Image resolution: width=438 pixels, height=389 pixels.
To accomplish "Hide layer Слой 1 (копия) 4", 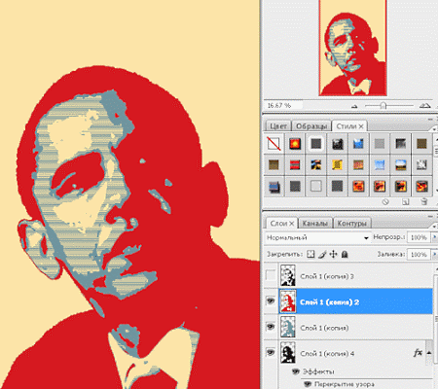I will click(x=271, y=352).
